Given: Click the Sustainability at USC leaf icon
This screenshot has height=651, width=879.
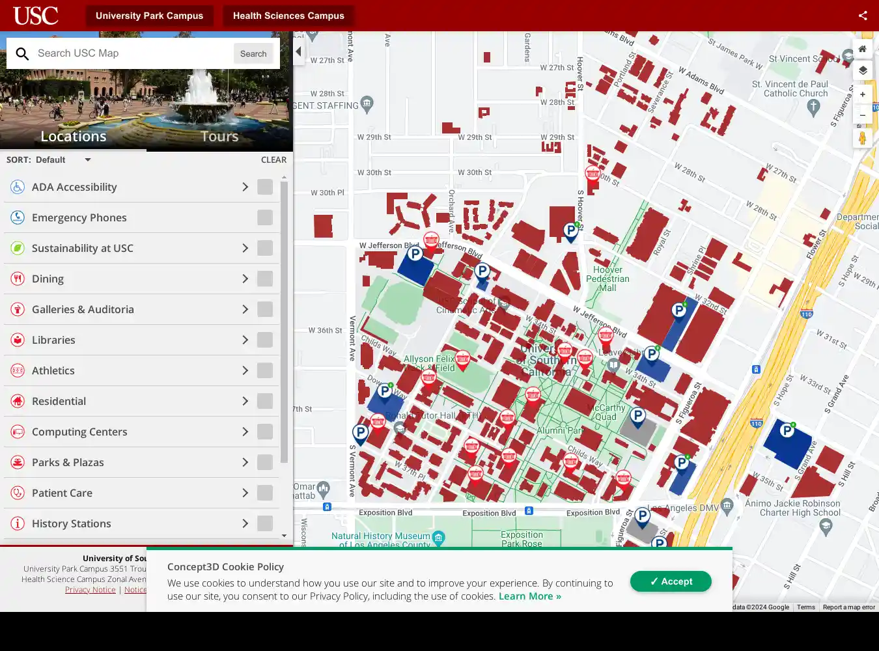Looking at the screenshot, I should 18,248.
